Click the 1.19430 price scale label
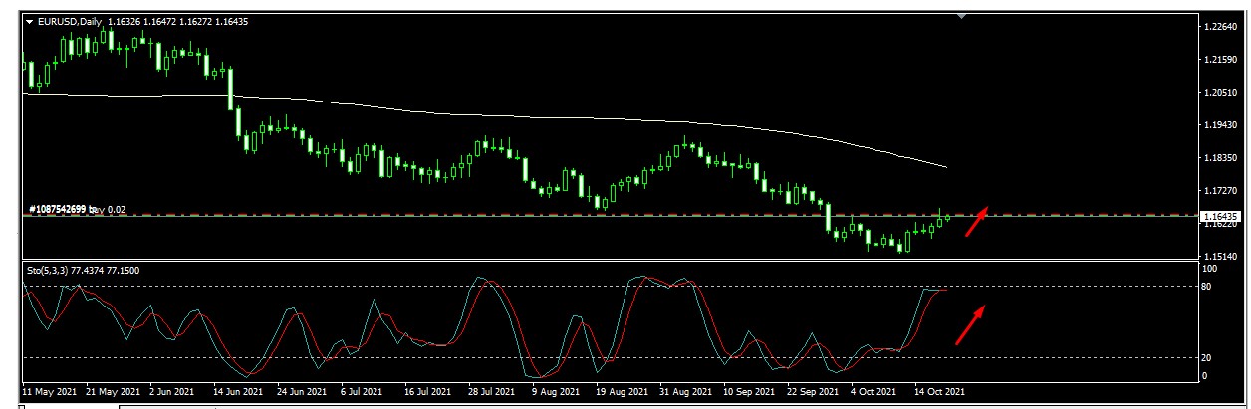Screen dimensions: 1251x409 tap(1220, 125)
